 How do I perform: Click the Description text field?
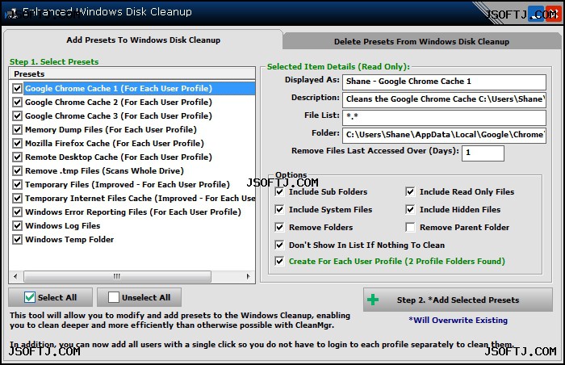point(444,99)
